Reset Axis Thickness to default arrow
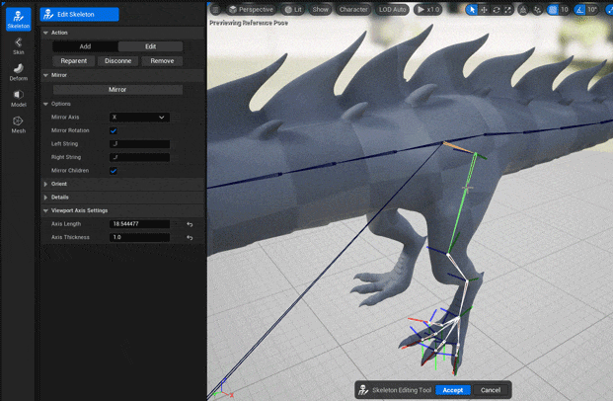613x401 pixels. (190, 237)
